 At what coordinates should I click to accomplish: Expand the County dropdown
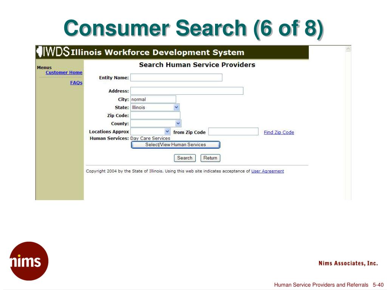click(156, 123)
